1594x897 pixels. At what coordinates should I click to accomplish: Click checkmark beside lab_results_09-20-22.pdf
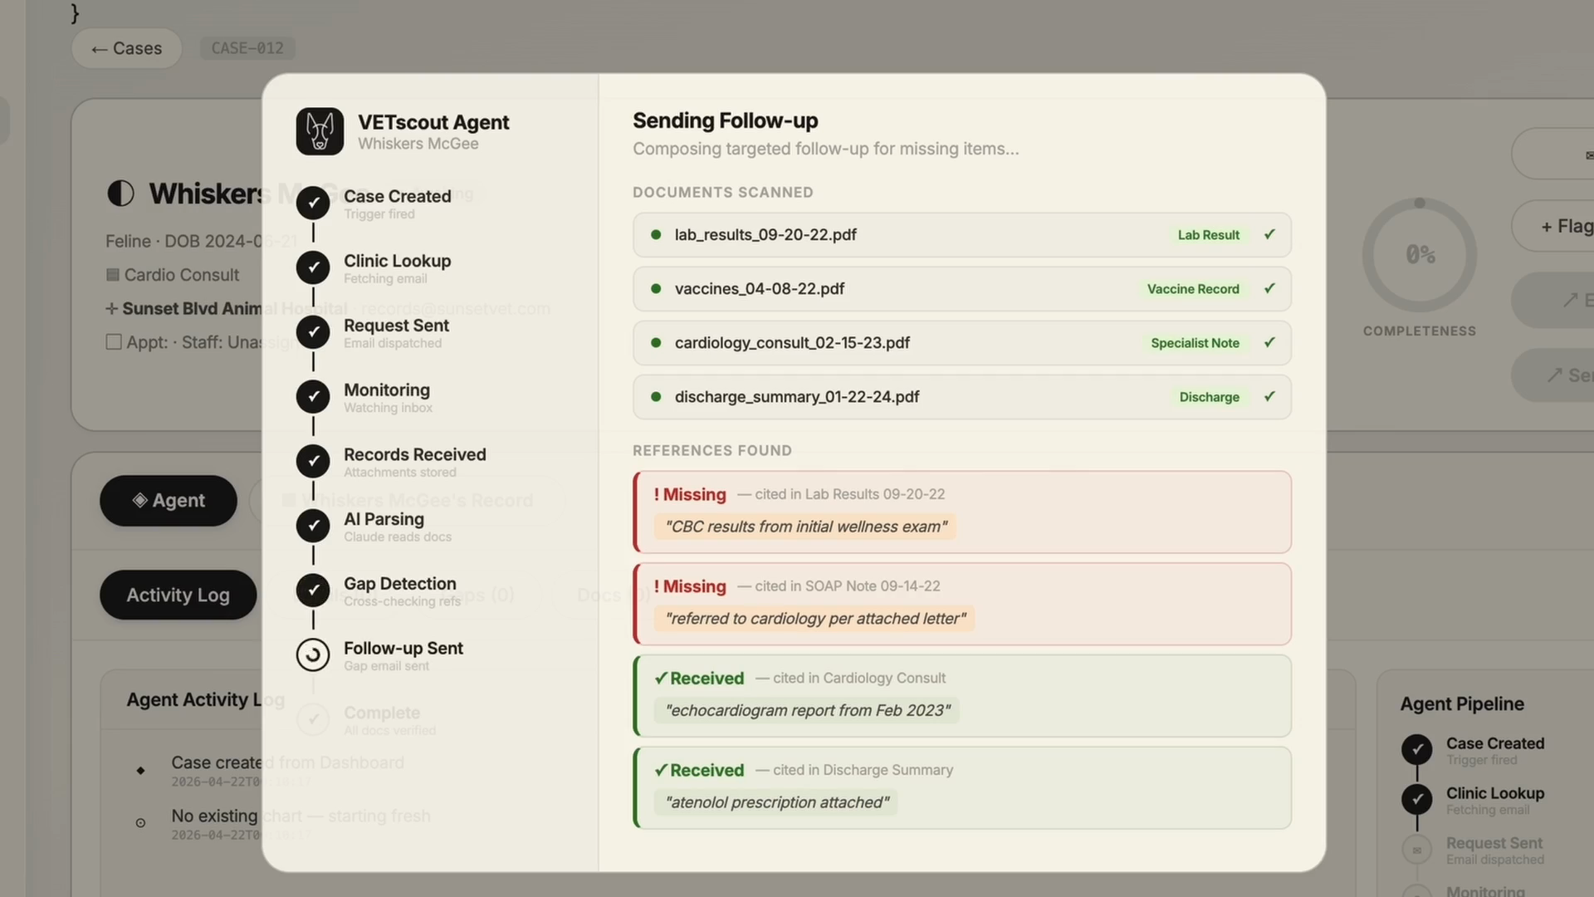pos(1269,234)
